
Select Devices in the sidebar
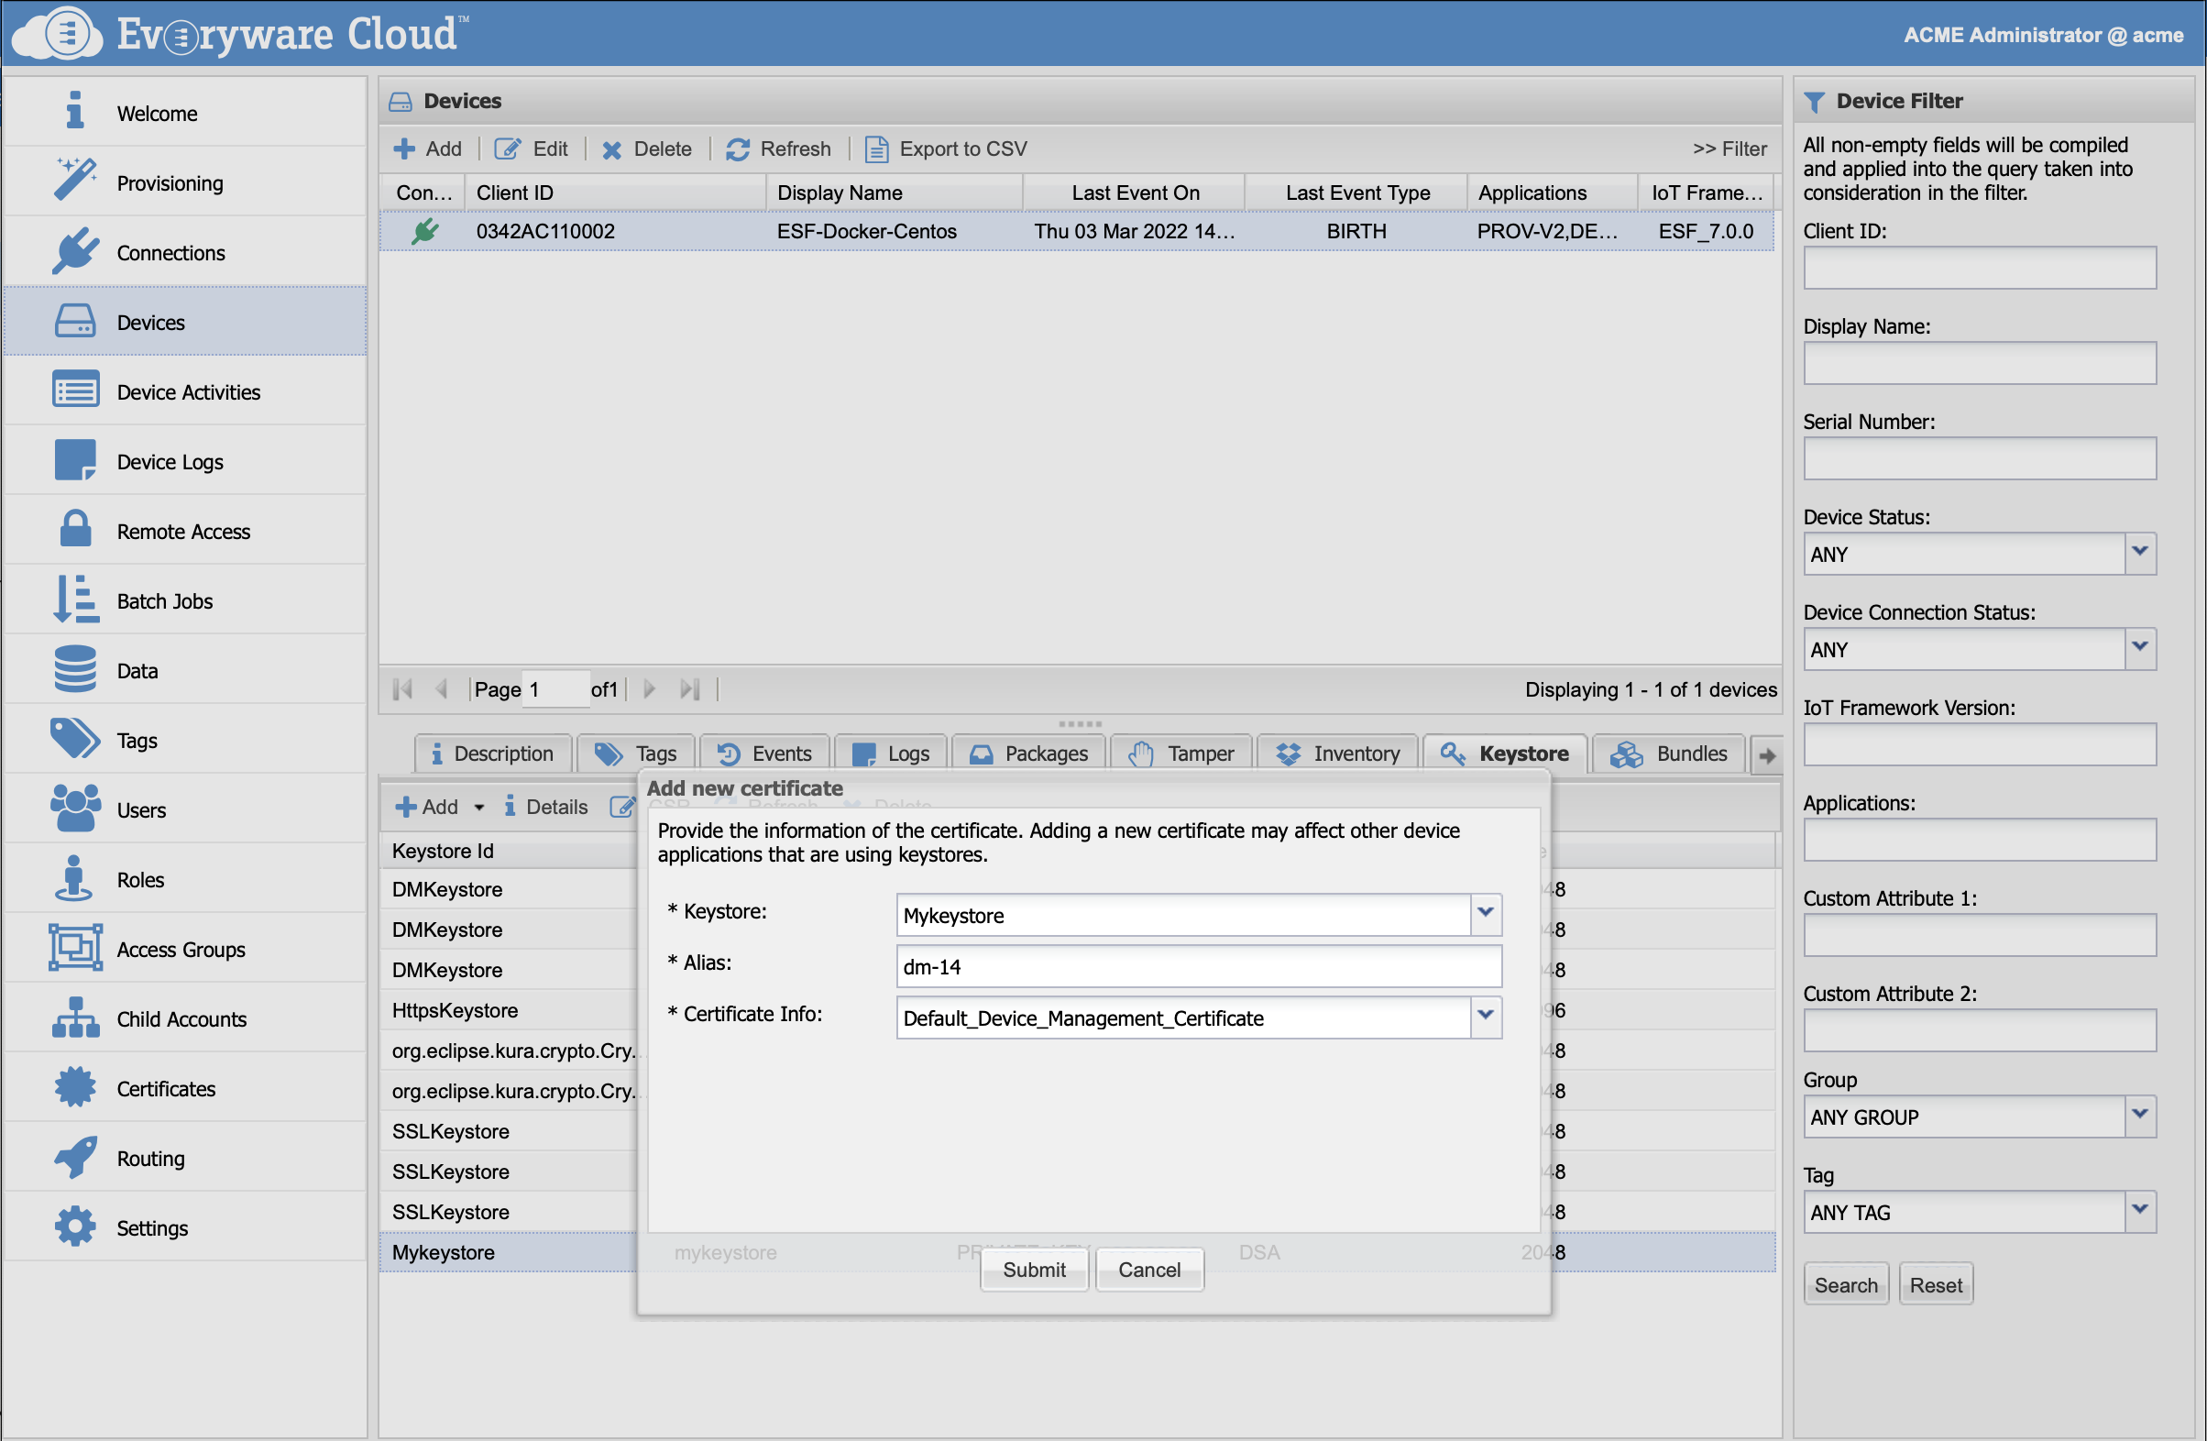tap(184, 322)
